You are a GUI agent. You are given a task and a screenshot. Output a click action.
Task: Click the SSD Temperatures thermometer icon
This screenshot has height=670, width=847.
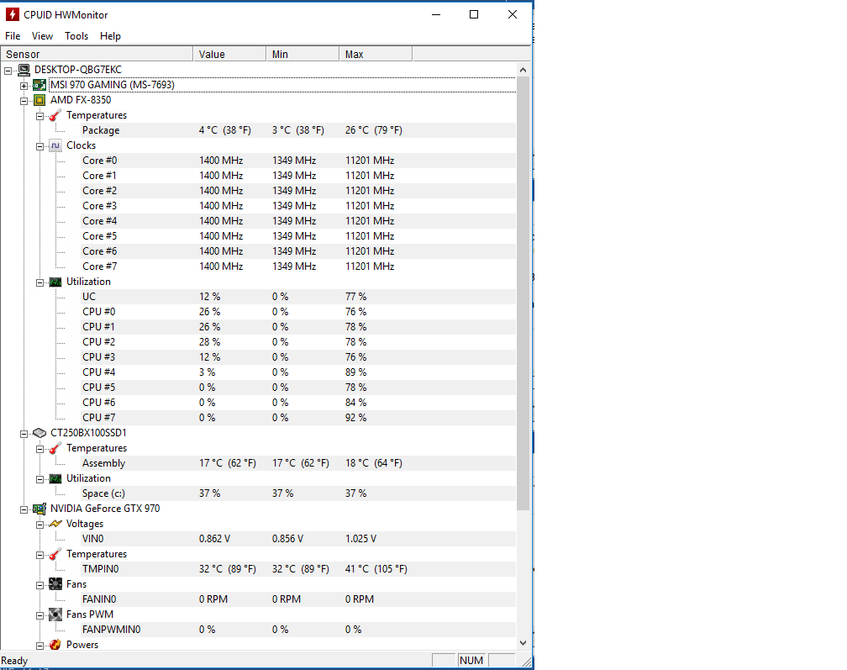[x=55, y=448]
